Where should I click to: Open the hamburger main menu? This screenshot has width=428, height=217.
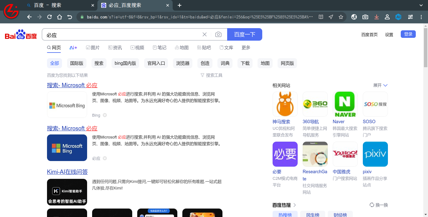click(421, 17)
